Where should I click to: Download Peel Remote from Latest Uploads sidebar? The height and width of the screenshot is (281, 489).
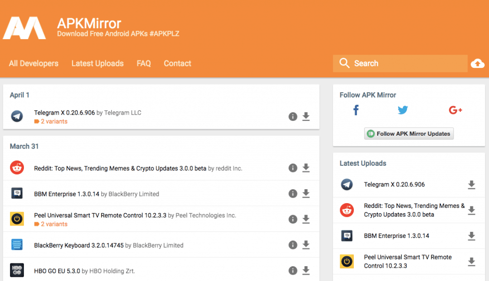[x=471, y=261]
